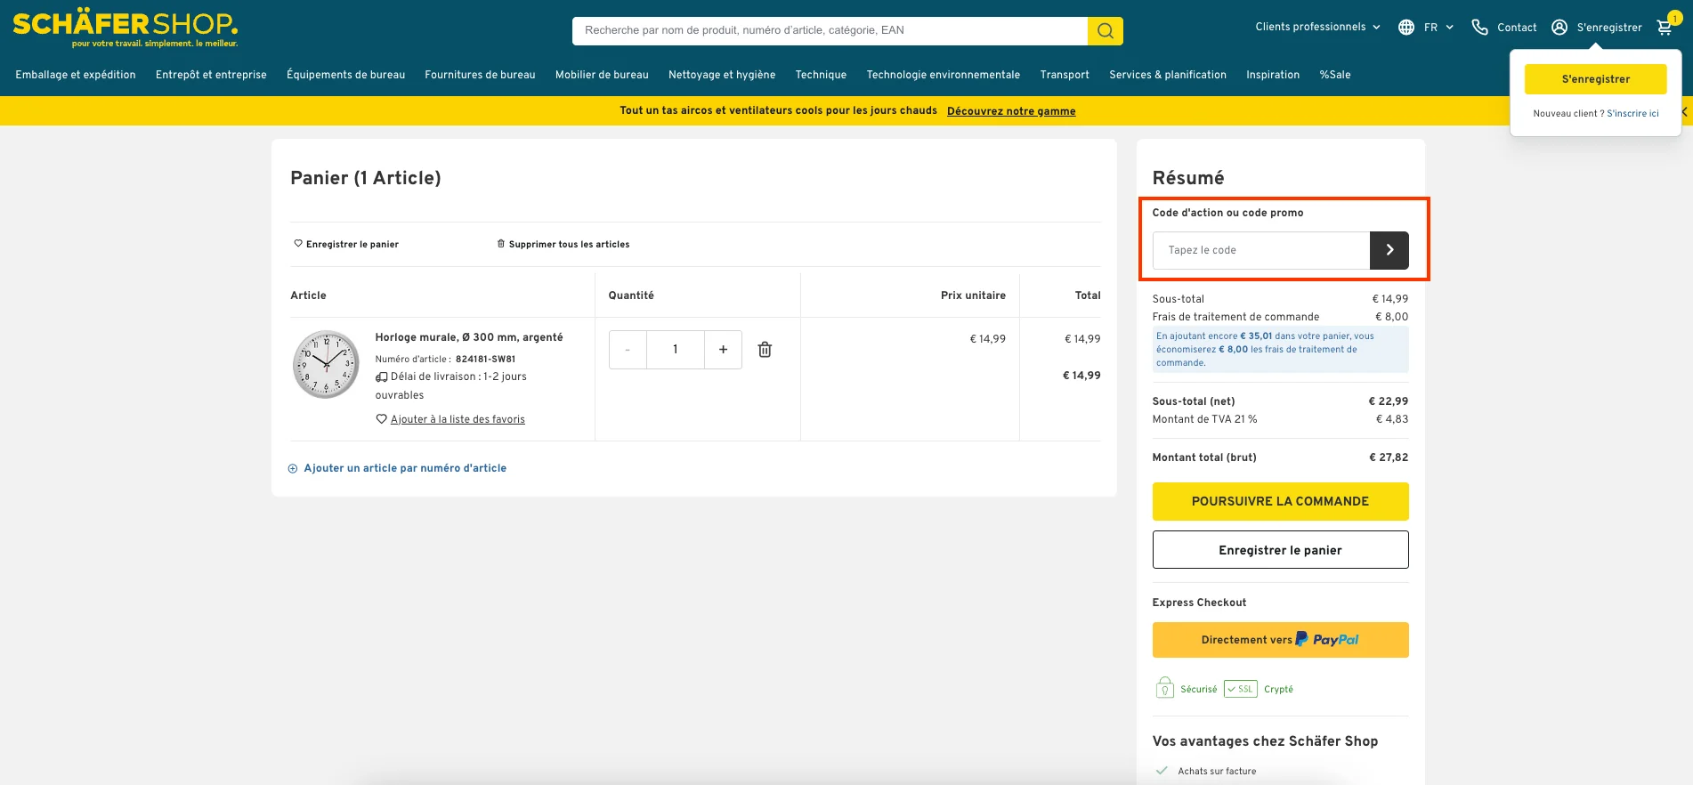The height and width of the screenshot is (785, 1693).
Task: Open Mobilier de bureau menu
Action: point(602,75)
